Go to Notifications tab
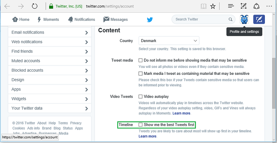 click(x=82, y=19)
